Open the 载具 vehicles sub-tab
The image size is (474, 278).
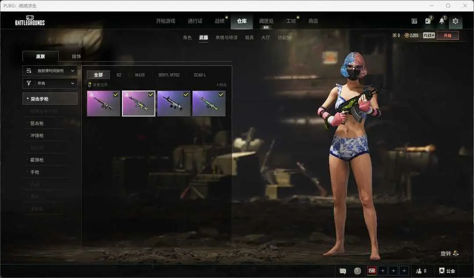[249, 37]
